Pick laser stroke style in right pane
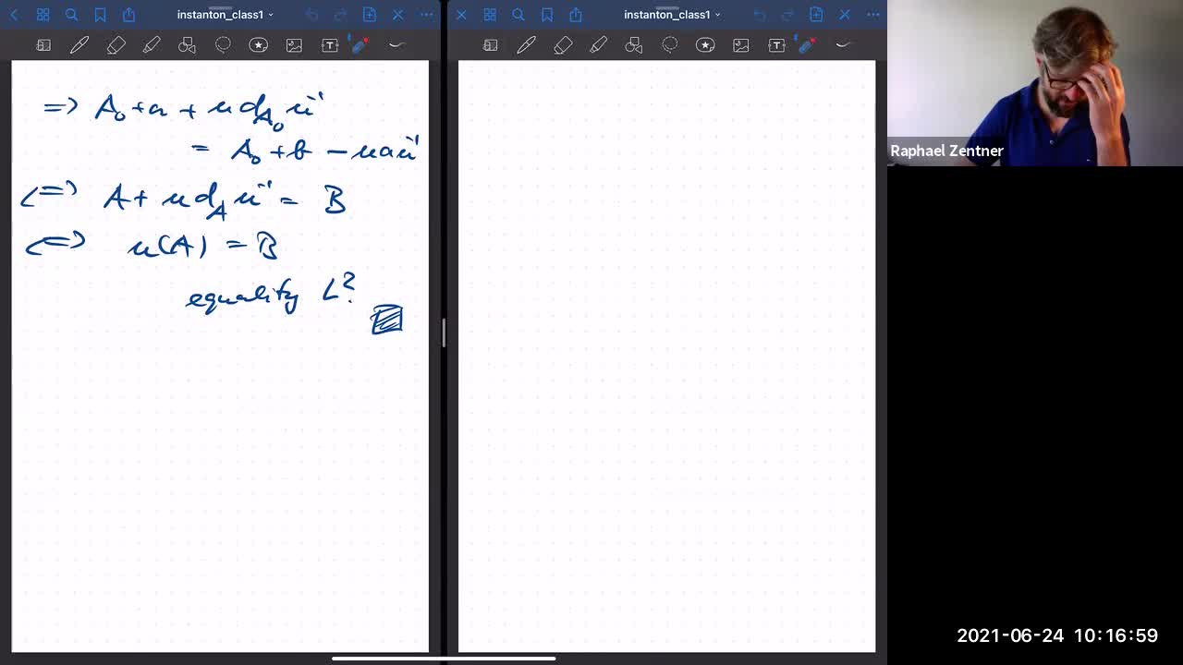The image size is (1183, 665). point(843,44)
